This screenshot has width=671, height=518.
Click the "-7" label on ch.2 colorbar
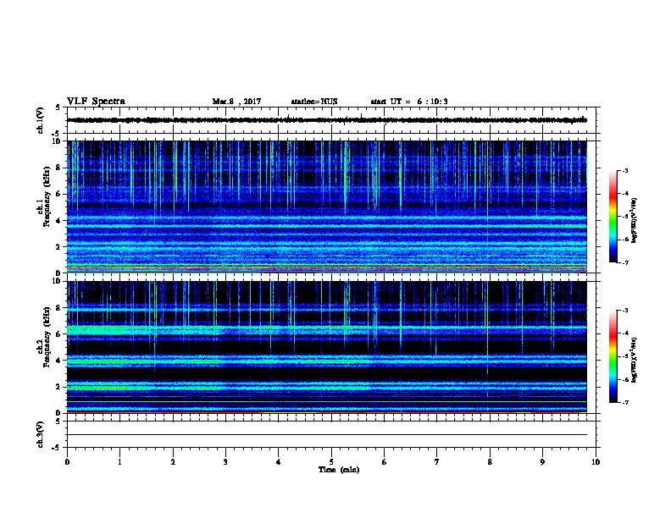click(624, 402)
